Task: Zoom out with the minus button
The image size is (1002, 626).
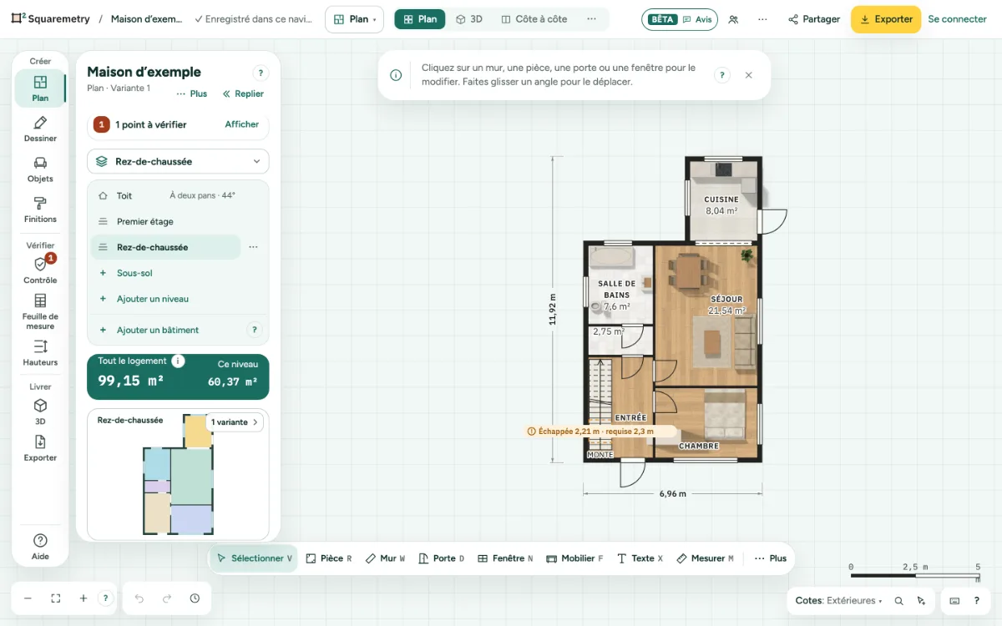Action: [x=28, y=598]
